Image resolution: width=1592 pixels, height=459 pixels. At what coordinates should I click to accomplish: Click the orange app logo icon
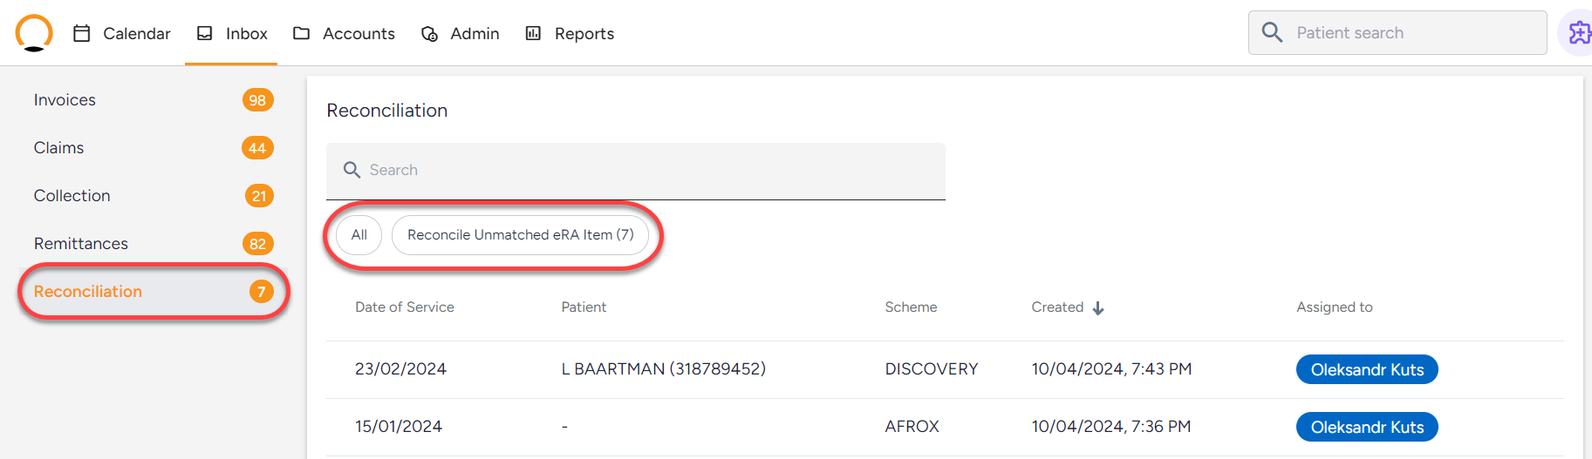(34, 33)
